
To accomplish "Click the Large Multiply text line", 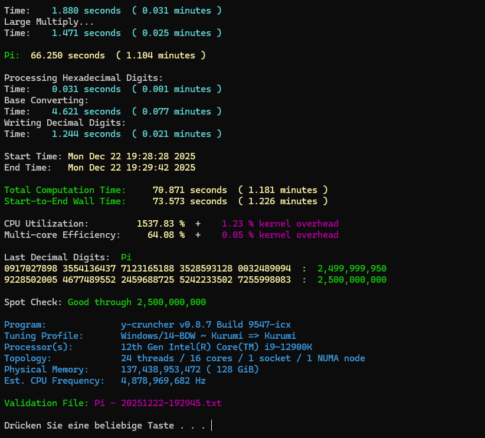I will 48,22.
